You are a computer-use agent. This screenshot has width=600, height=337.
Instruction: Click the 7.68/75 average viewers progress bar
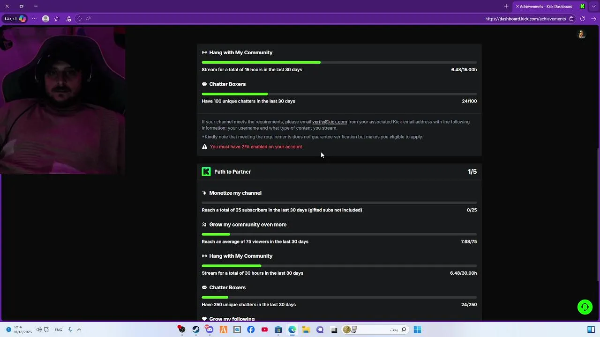click(x=339, y=234)
